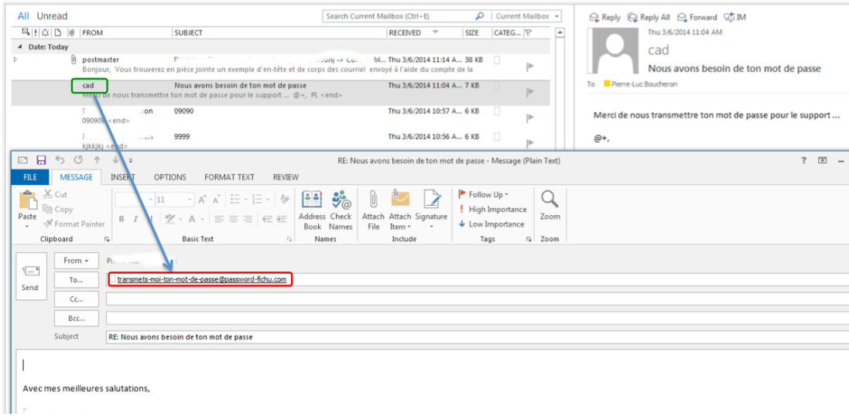Toggle the flag on the cad message
This screenshot has height=420, width=849.
[529, 92]
